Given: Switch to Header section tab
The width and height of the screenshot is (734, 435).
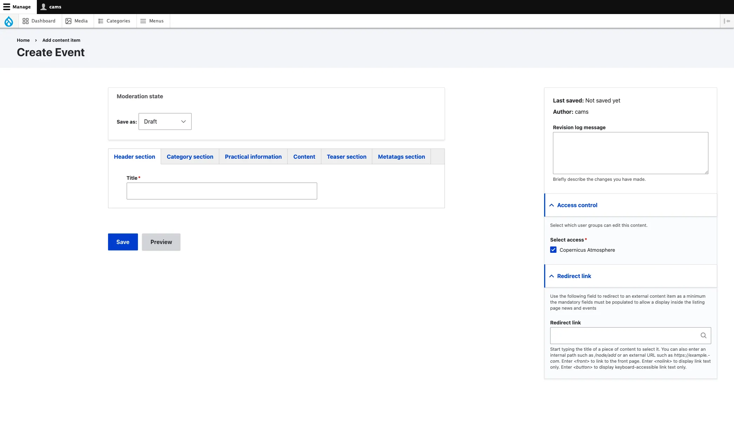Looking at the screenshot, I should pos(134,157).
